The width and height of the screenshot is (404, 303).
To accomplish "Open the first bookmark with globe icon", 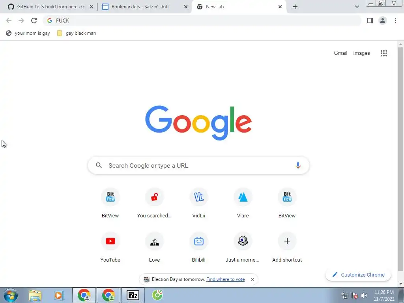I will (x=28, y=33).
